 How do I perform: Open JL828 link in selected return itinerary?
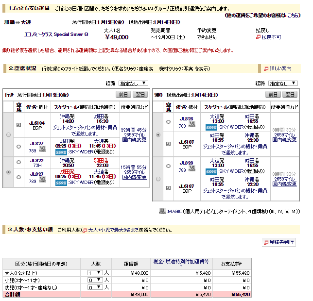[x=187, y=119]
